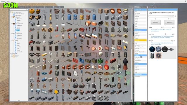
Task: Spawn the yellow wet floor sign prop
Action: tap(57, 92)
